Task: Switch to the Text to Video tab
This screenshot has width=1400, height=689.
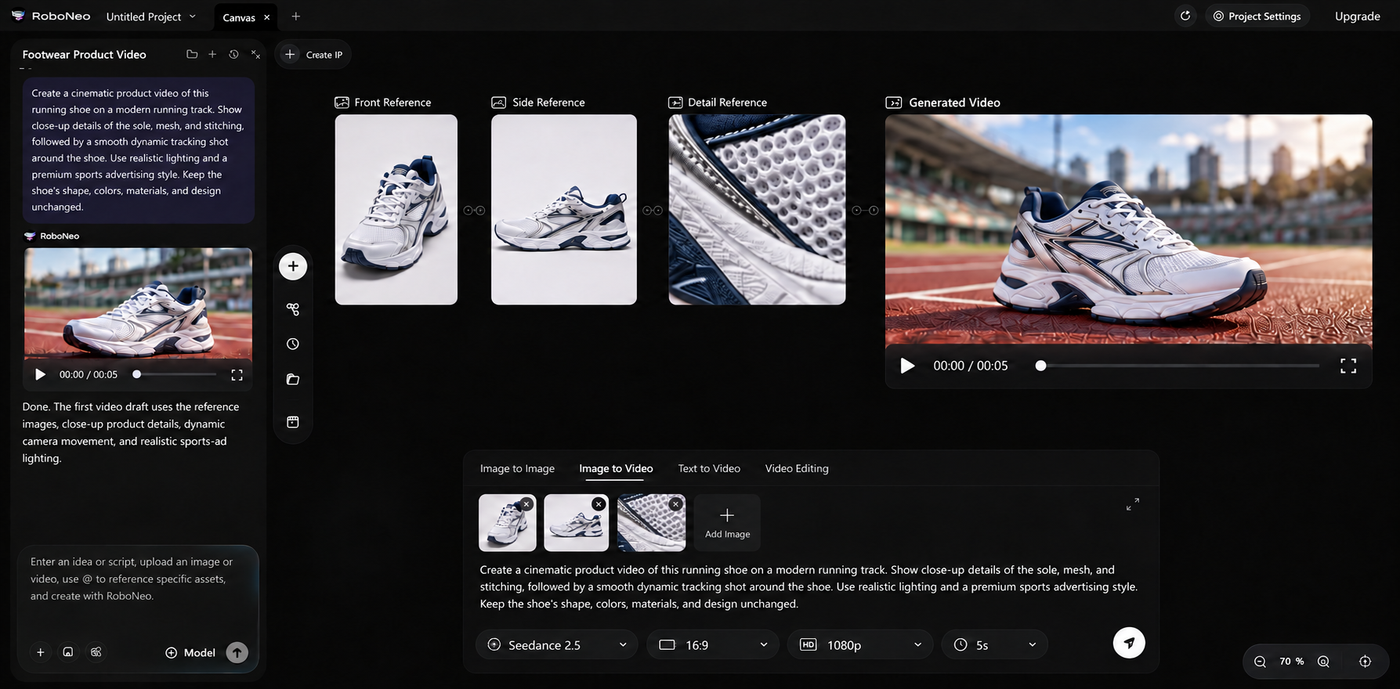Action: [x=709, y=468]
